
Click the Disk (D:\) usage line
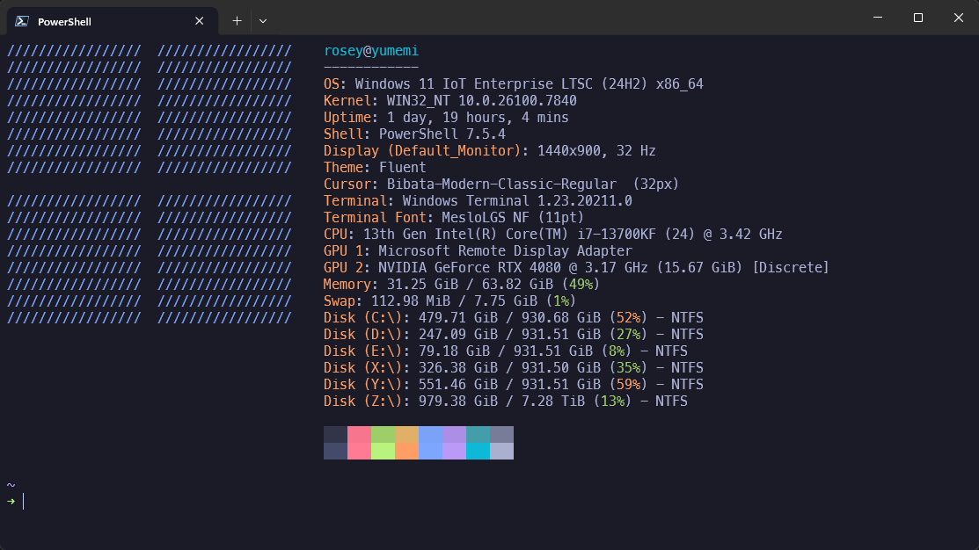click(x=513, y=334)
